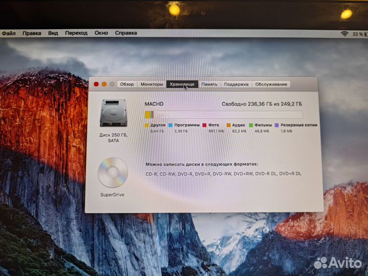Click the MACHD hard disk icon

tap(113, 113)
